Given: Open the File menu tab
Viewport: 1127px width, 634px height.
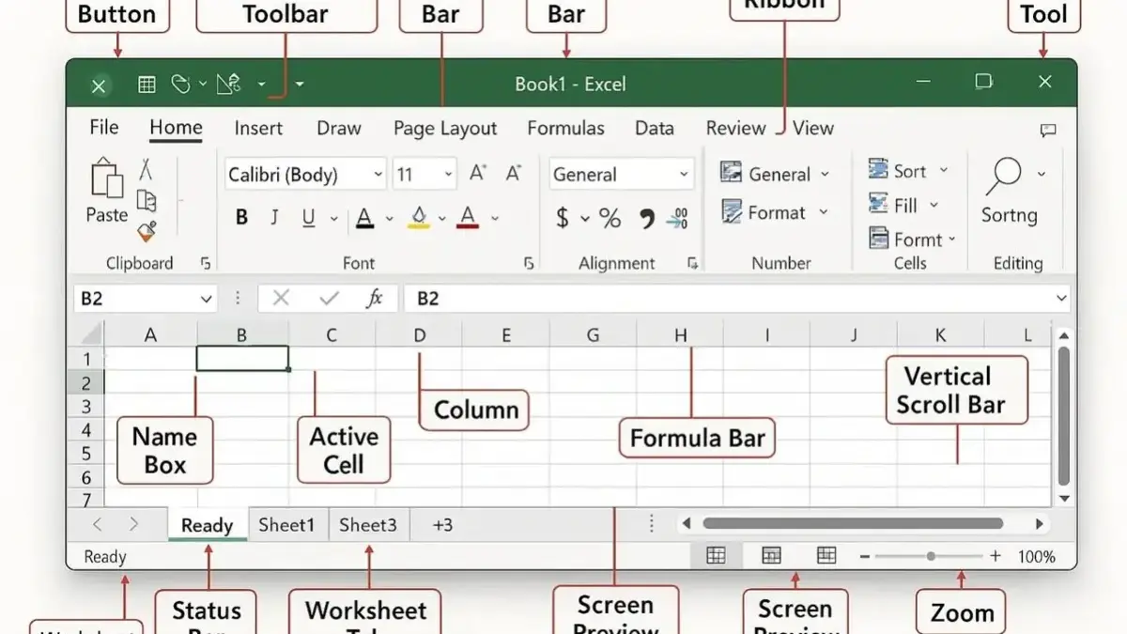Looking at the screenshot, I should pyautogui.click(x=104, y=128).
